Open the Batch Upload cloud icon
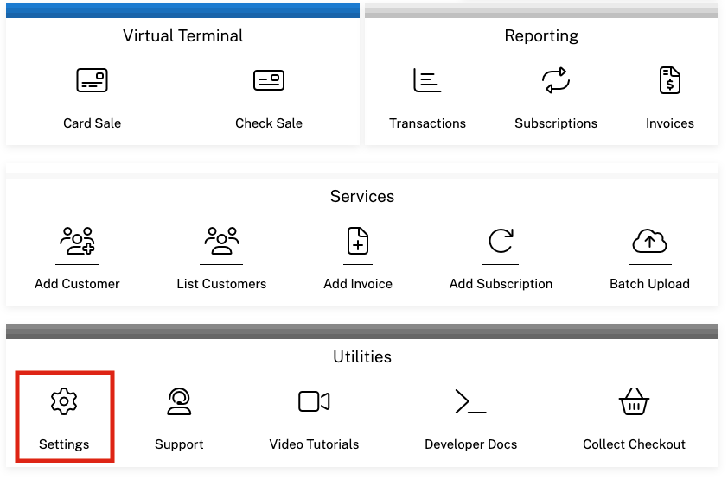The height and width of the screenshot is (479, 728). click(x=649, y=241)
